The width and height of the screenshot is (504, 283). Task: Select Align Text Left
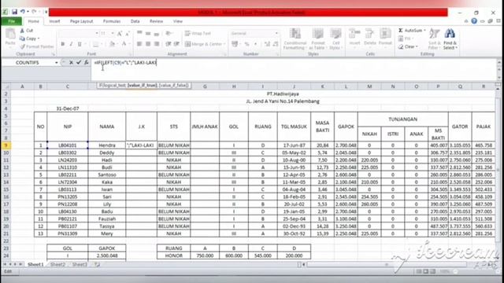coord(139,44)
